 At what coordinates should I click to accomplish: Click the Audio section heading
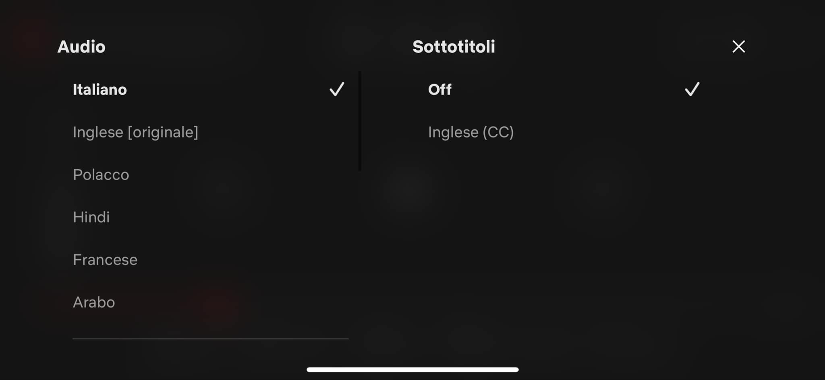81,47
